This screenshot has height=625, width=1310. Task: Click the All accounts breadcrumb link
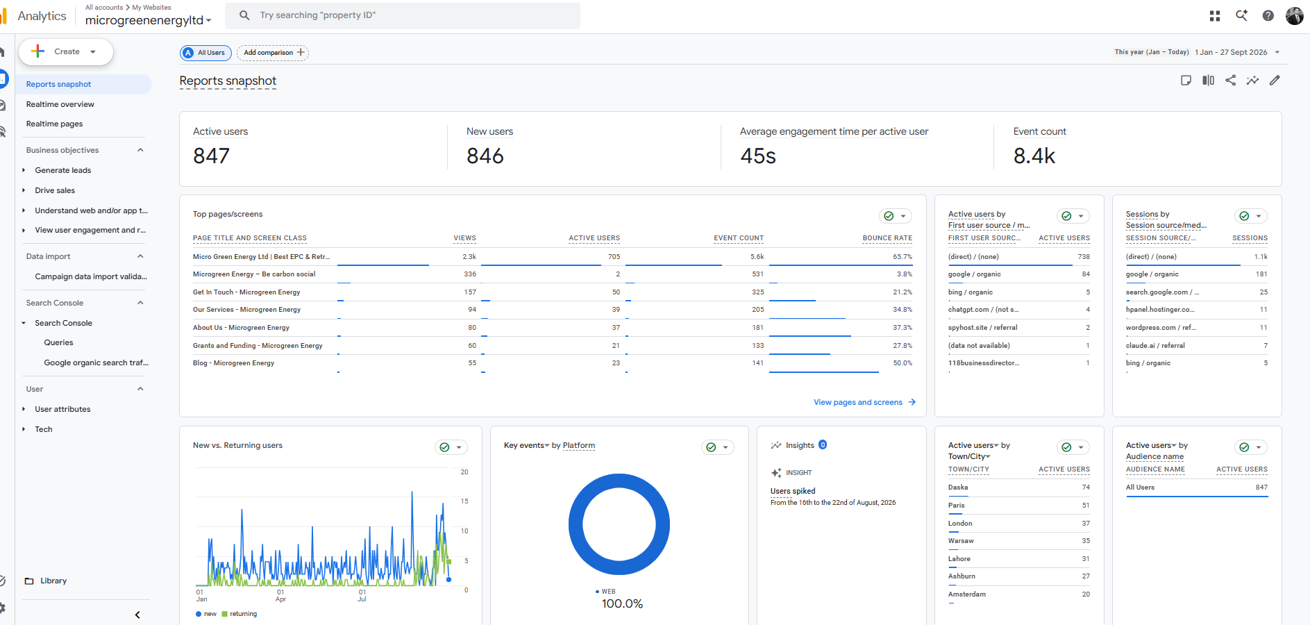[104, 7]
